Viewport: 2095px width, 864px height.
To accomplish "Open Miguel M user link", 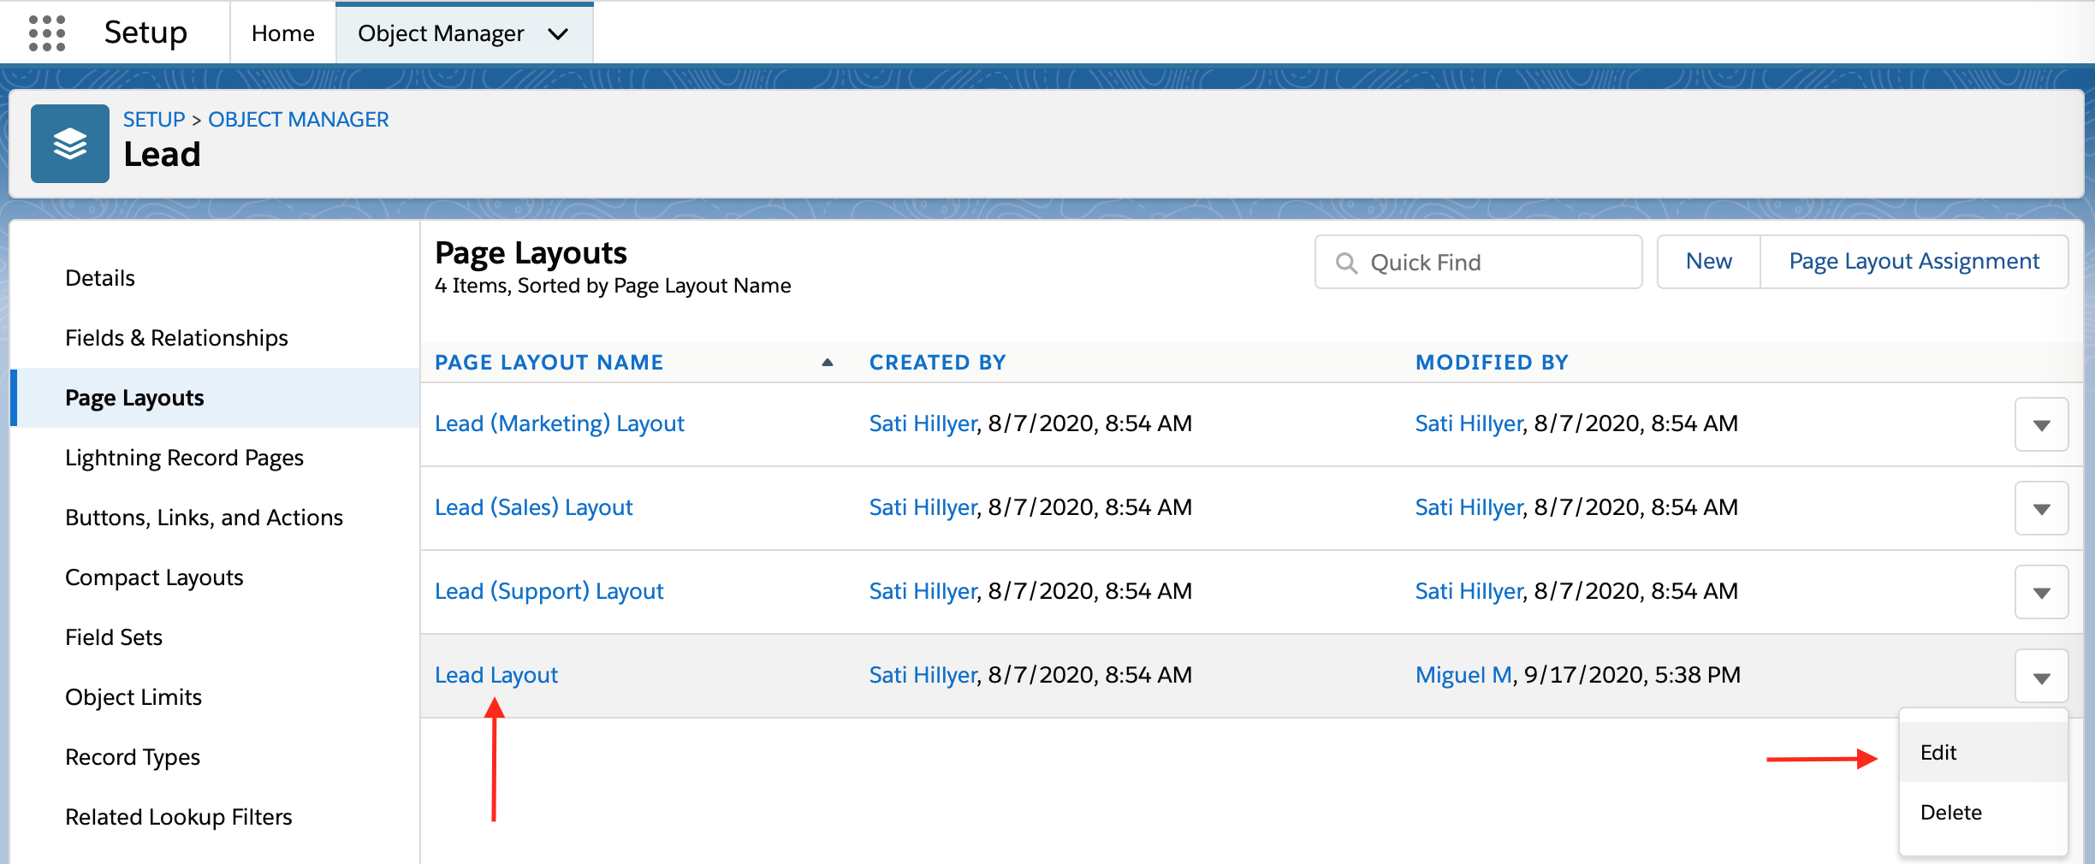I will tap(1463, 675).
